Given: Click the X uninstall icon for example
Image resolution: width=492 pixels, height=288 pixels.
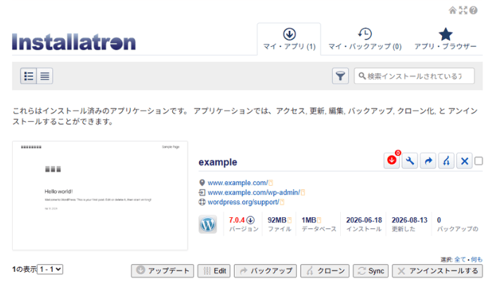Looking at the screenshot, I should click(465, 160).
